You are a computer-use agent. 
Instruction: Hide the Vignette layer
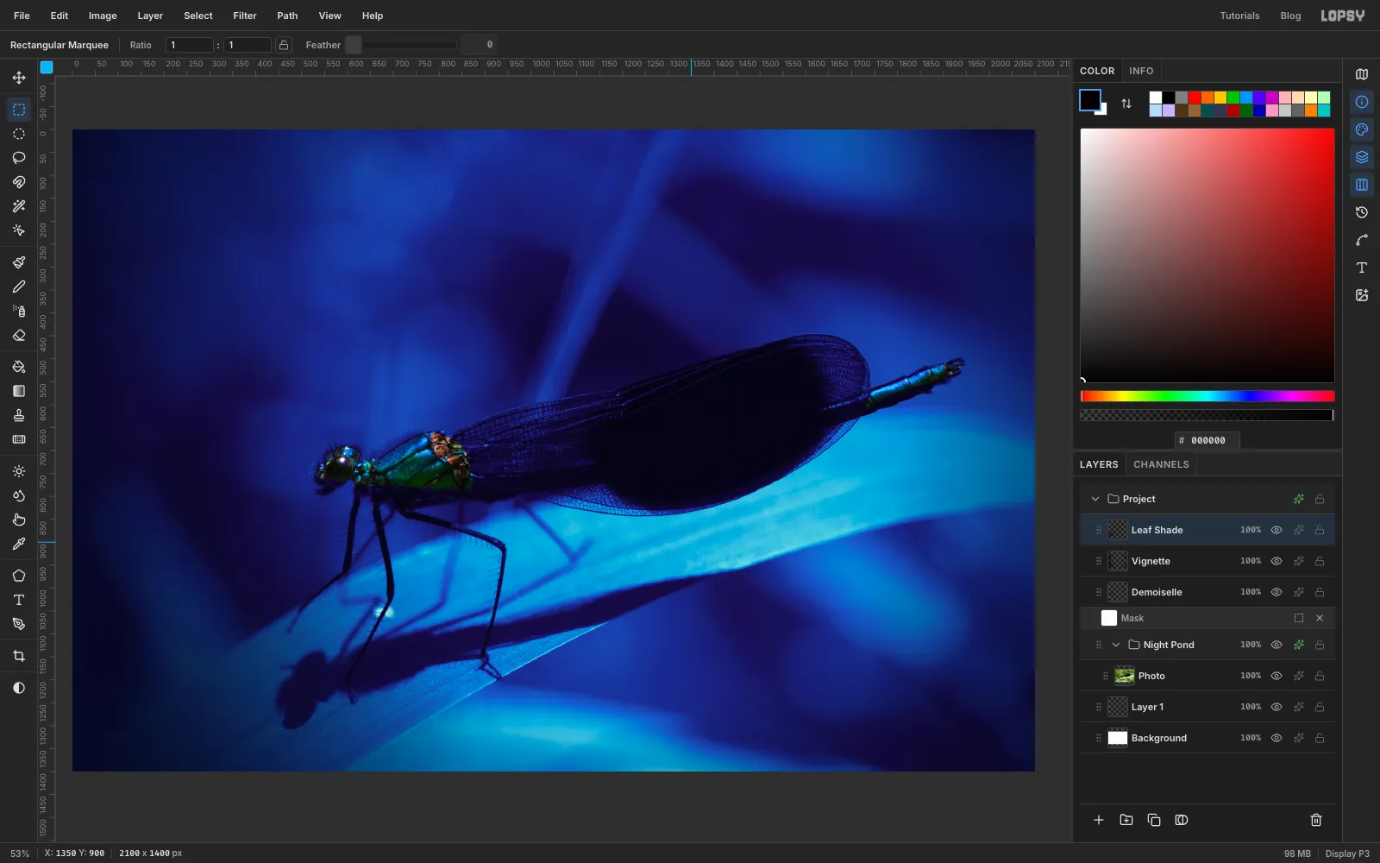tap(1276, 561)
